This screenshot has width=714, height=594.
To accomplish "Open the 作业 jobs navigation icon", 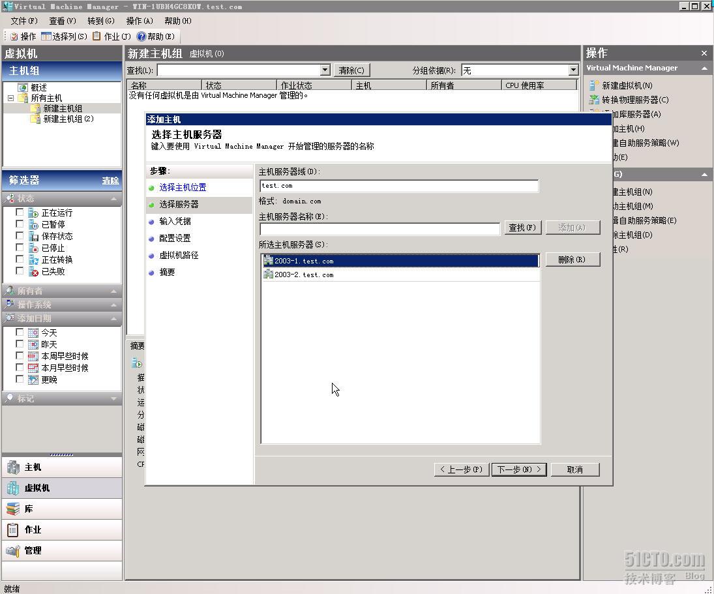I will [x=13, y=530].
